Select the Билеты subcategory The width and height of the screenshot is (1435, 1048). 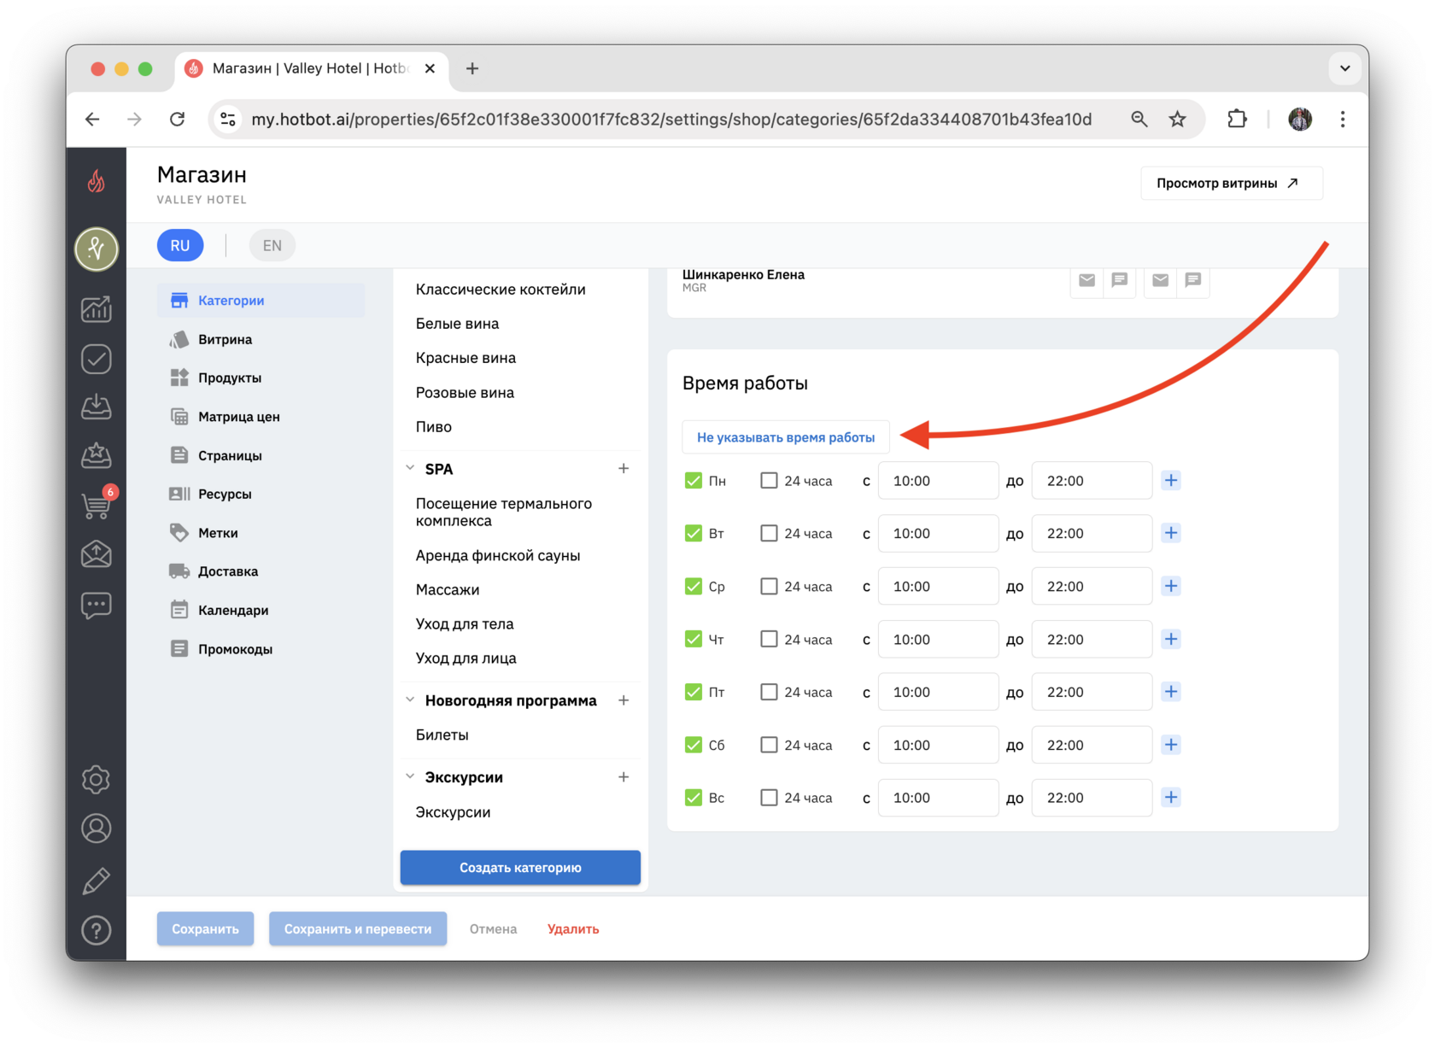click(442, 735)
